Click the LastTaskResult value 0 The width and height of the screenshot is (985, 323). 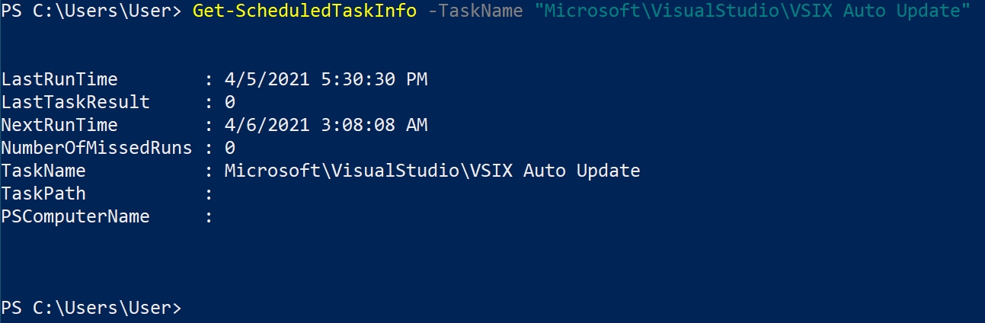230,102
